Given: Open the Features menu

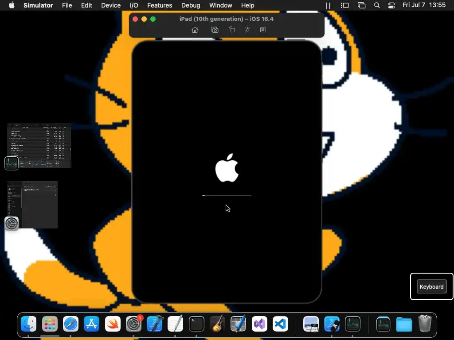Looking at the screenshot, I should pos(160,5).
